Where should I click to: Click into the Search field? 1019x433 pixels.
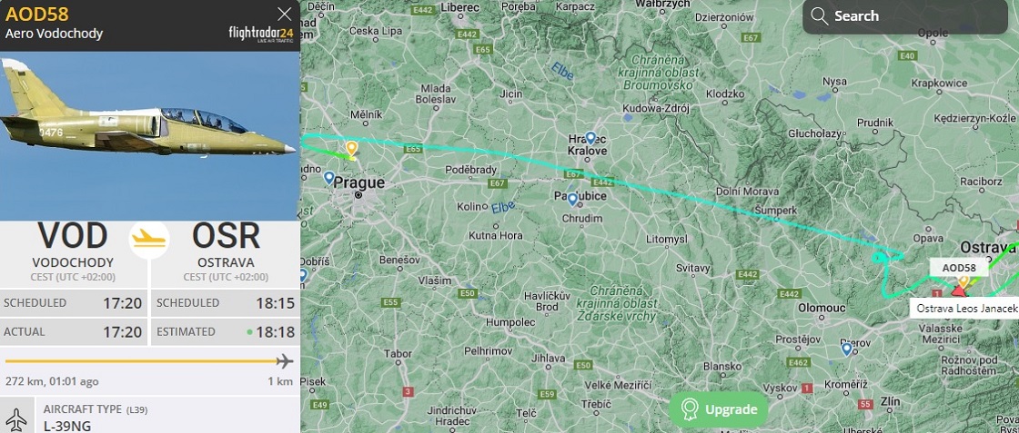click(x=904, y=16)
